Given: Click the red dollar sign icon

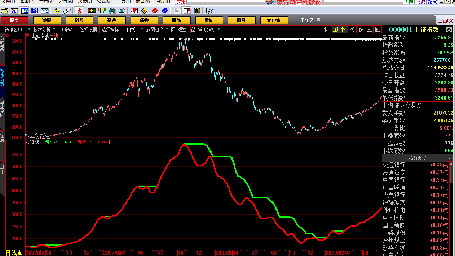Looking at the screenshot, I should 80,11.
